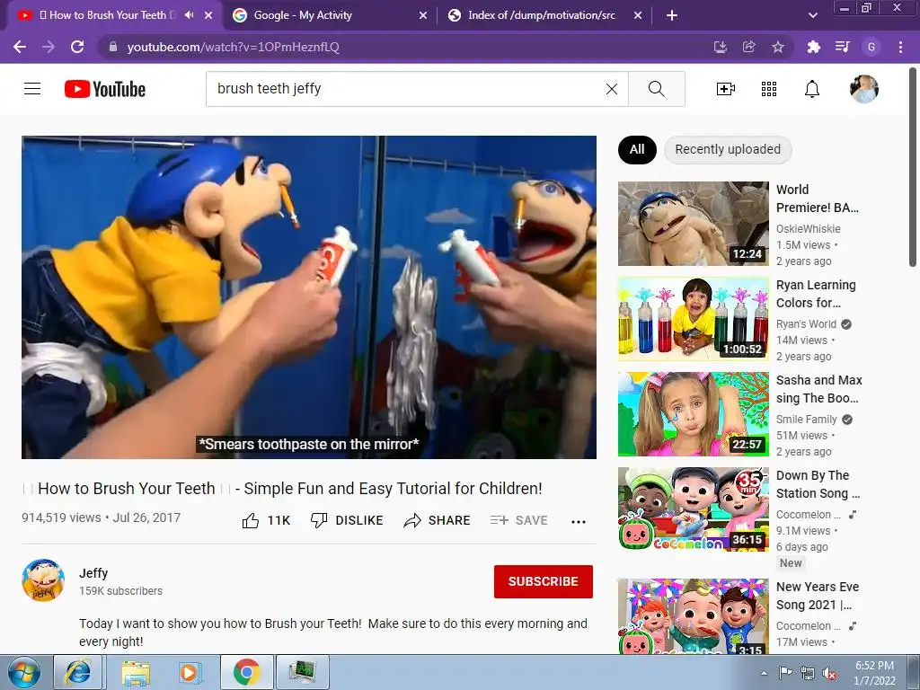
Task: Open the Chrome extensions puzzle icon
Action: [x=813, y=47]
